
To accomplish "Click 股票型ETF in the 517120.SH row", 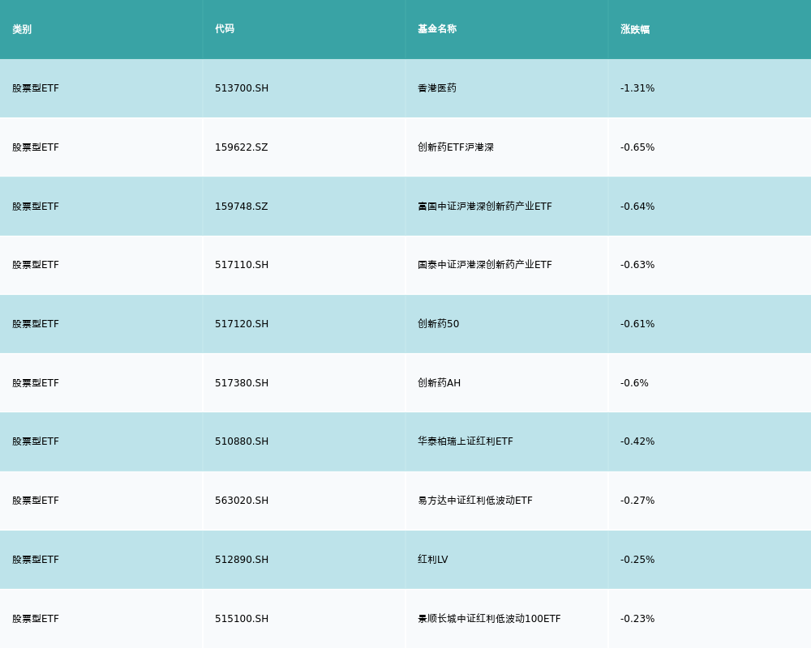I will pos(36,324).
